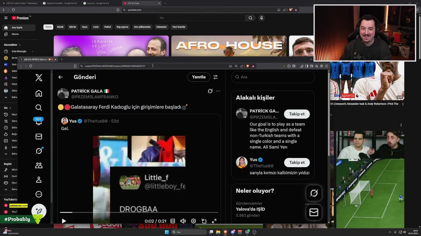Click YouTube search box Ara
Screen dimensions: 421x236
[x=201, y=18]
